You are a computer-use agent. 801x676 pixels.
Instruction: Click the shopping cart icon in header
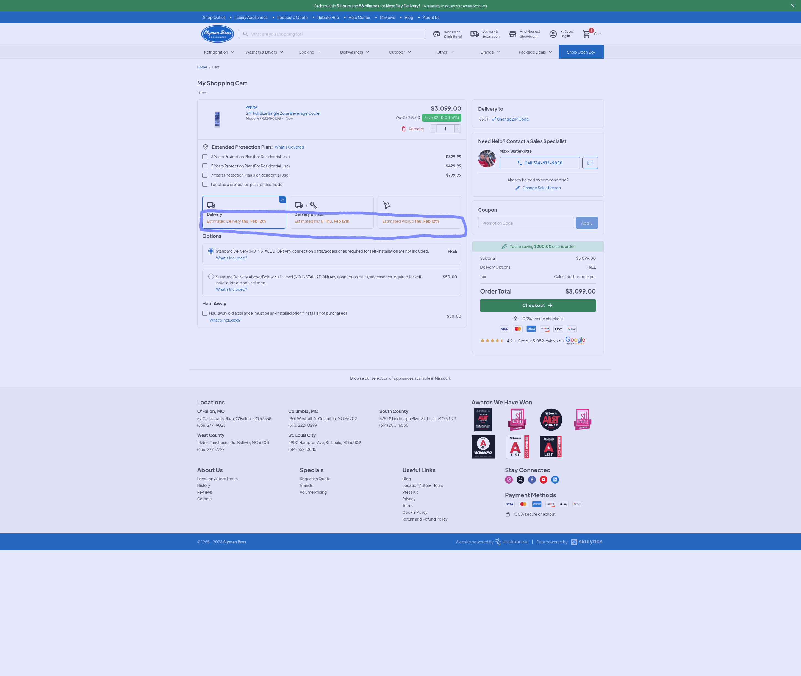pos(586,34)
